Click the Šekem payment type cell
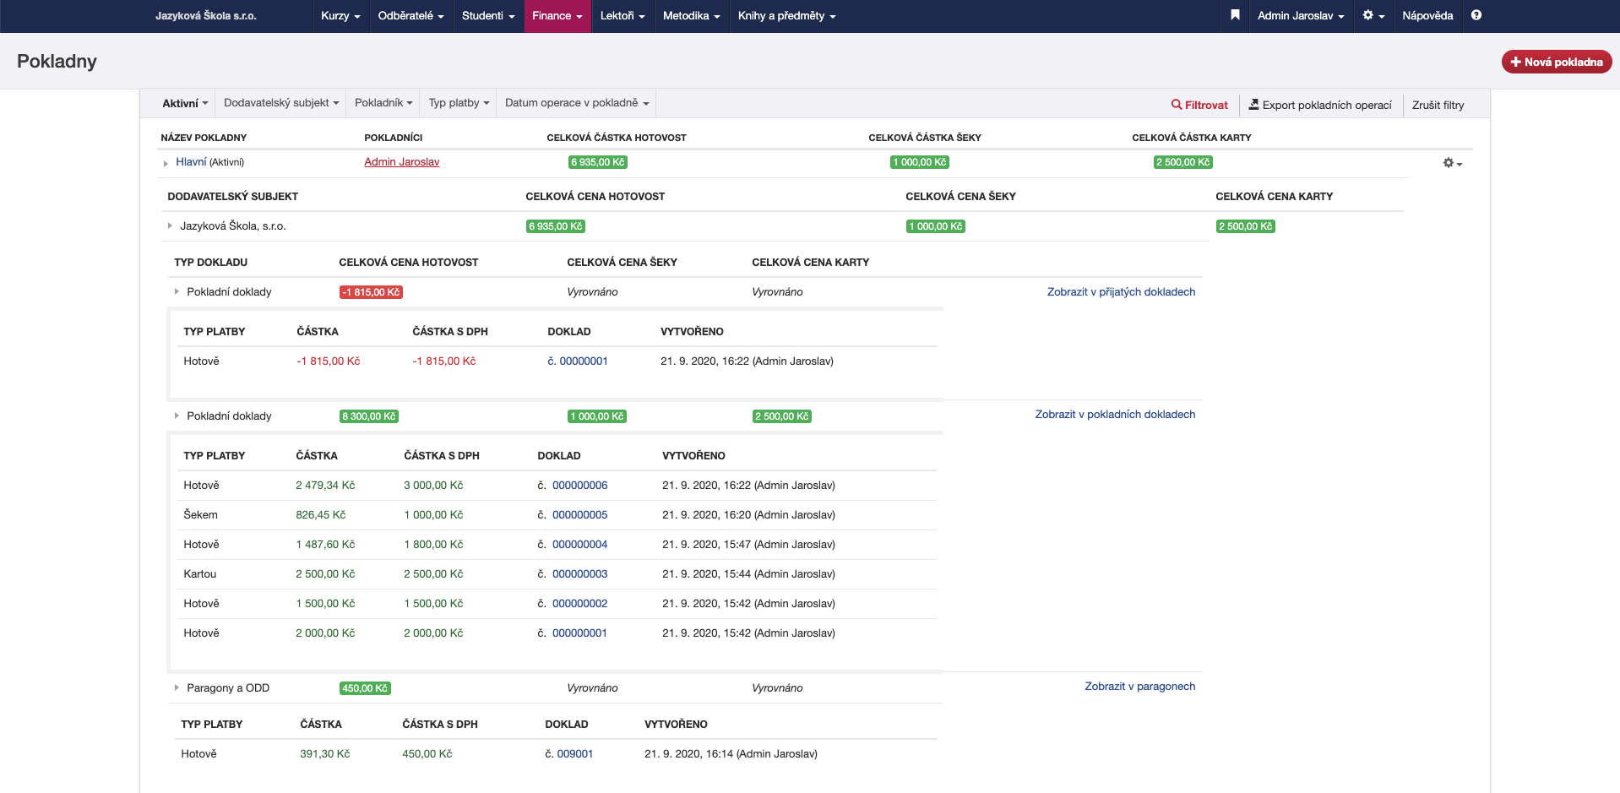Viewport: 1620px width, 793px height. pyautogui.click(x=201, y=515)
